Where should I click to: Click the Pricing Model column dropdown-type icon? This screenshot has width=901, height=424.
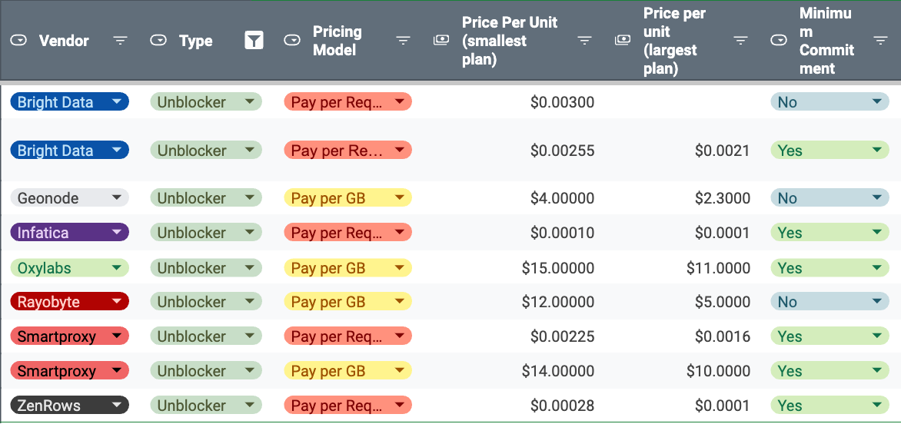[x=292, y=41]
